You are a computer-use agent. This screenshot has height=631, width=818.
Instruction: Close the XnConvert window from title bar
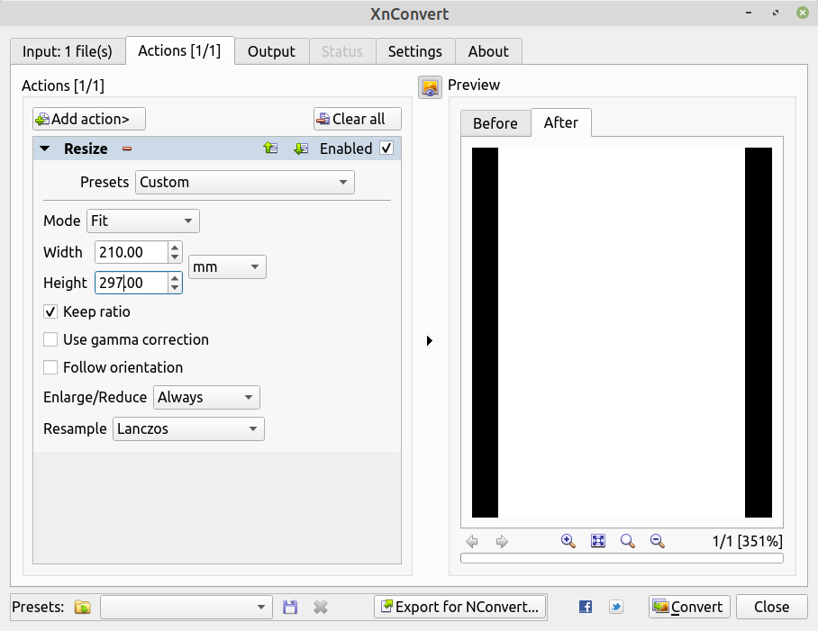(x=803, y=13)
